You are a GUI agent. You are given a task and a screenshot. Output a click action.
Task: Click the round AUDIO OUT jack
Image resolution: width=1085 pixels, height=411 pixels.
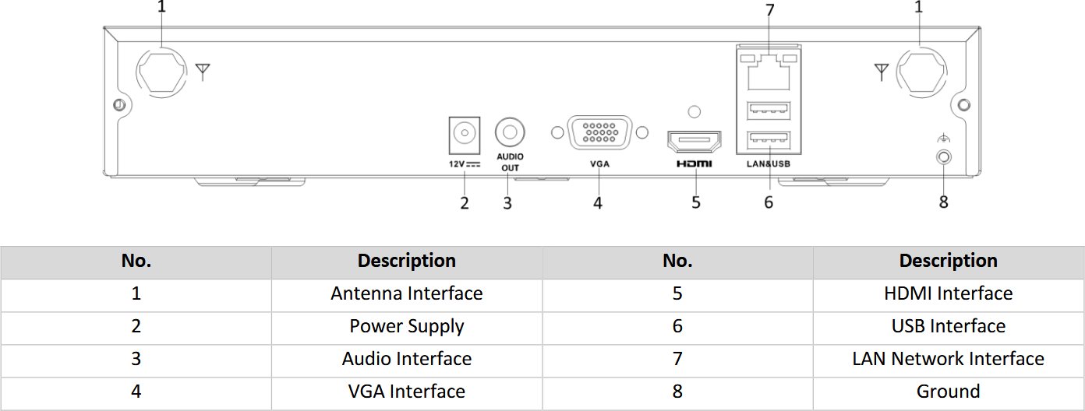pos(509,132)
